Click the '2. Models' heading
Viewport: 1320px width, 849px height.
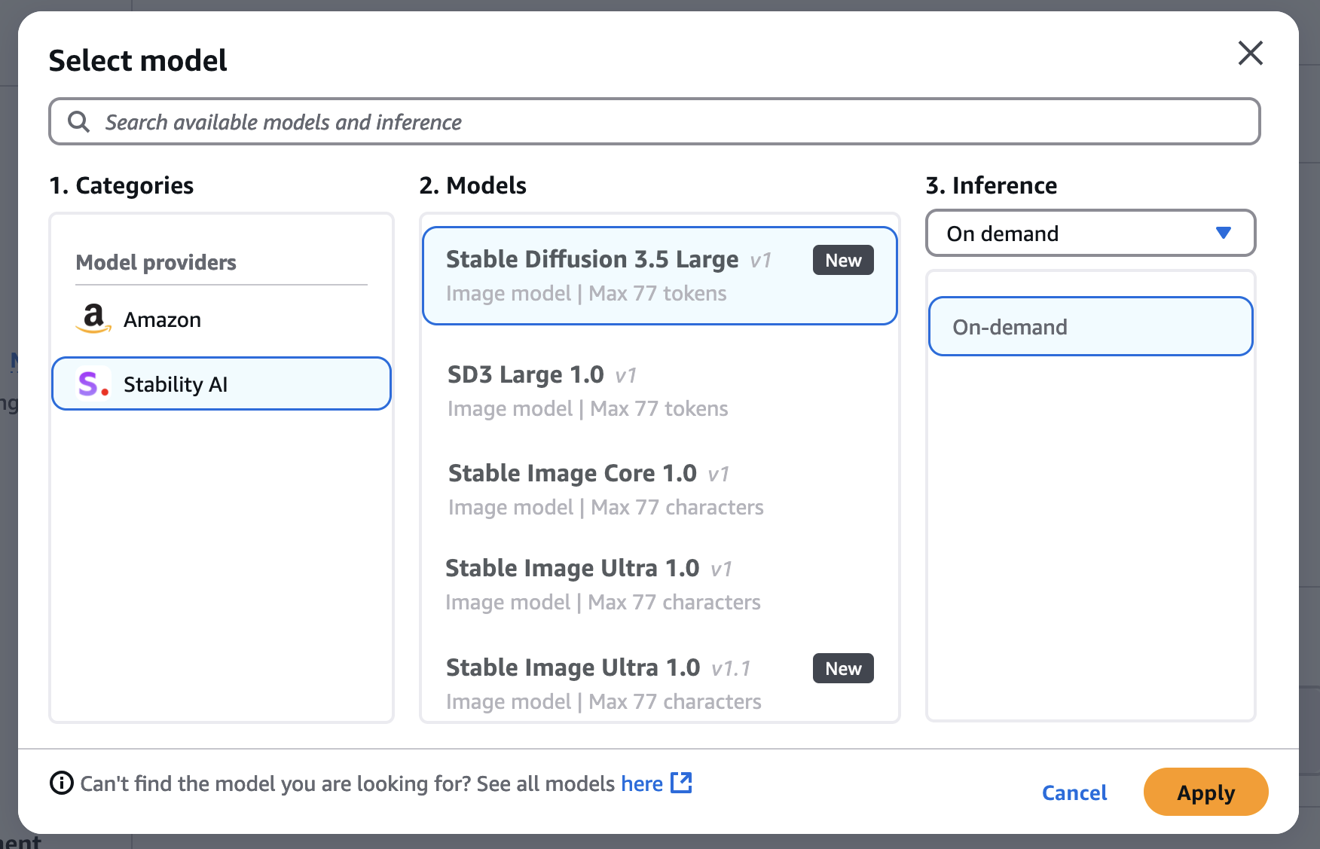pyautogui.click(x=473, y=185)
